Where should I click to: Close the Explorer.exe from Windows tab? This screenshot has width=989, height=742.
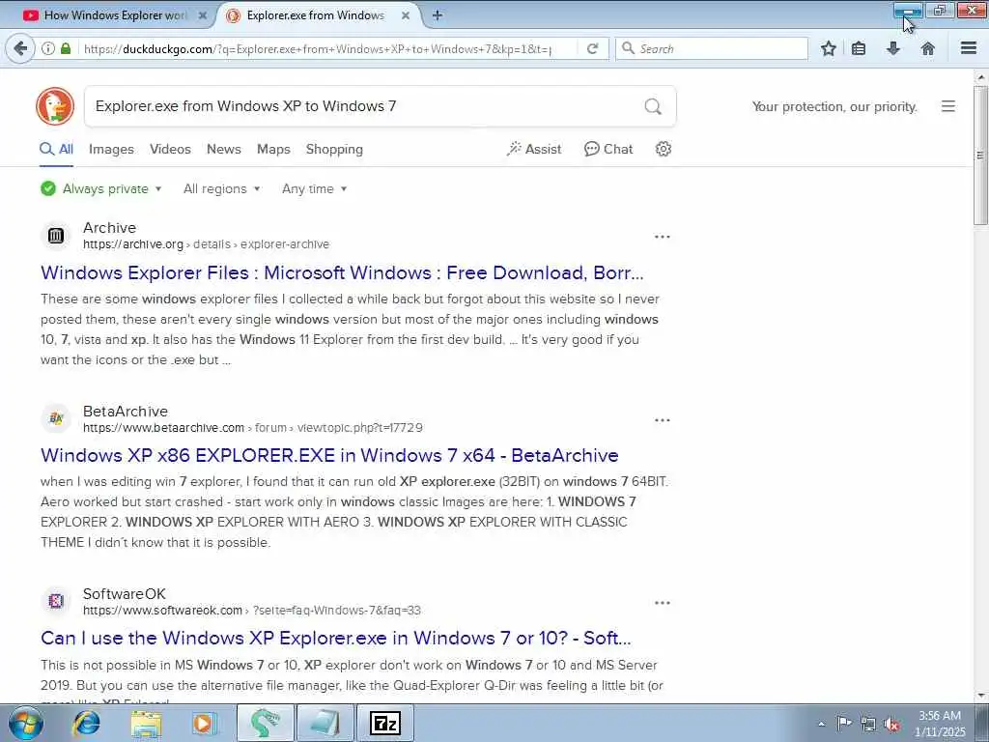pos(407,15)
